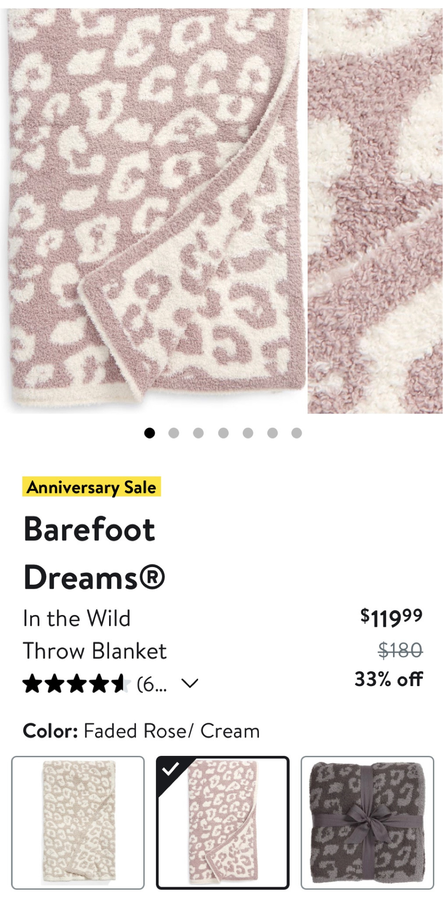Go to third carousel image dot

[198, 433]
